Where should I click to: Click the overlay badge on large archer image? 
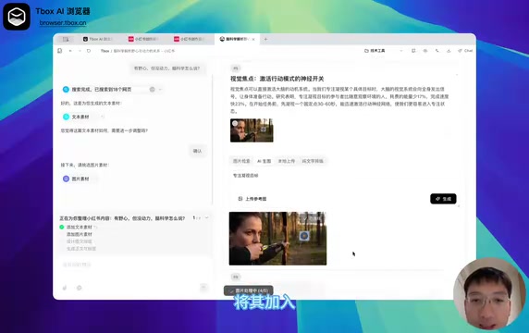(x=313, y=218)
